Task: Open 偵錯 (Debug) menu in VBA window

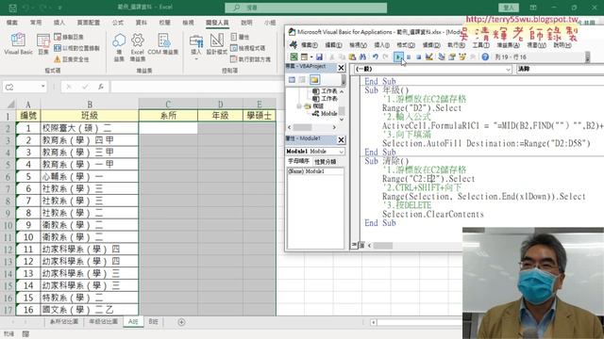Action: click(431, 45)
